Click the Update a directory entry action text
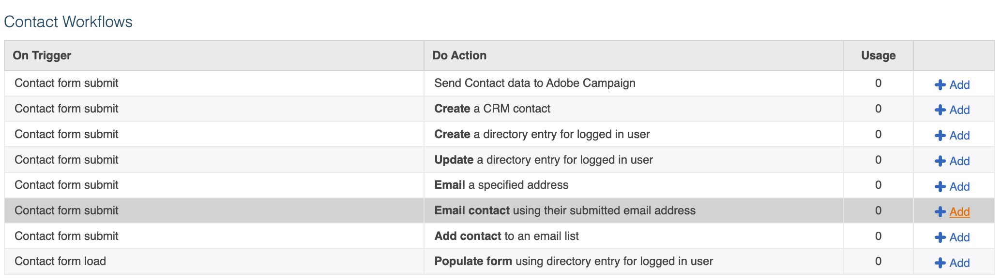The height and width of the screenshot is (279, 1001). [x=544, y=160]
